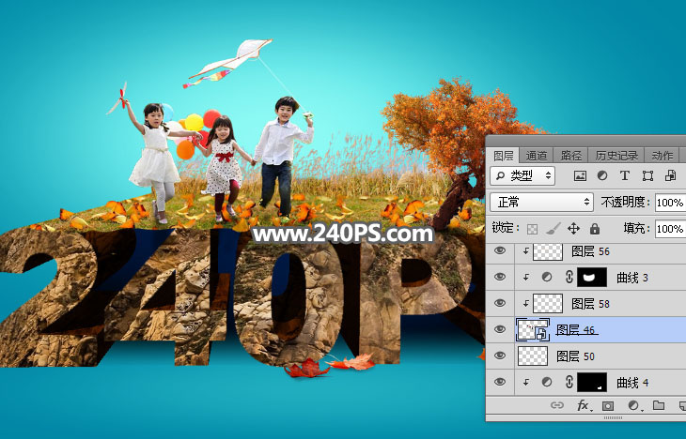Lock transparent pixels icon
The image size is (686, 439).
tap(532, 229)
